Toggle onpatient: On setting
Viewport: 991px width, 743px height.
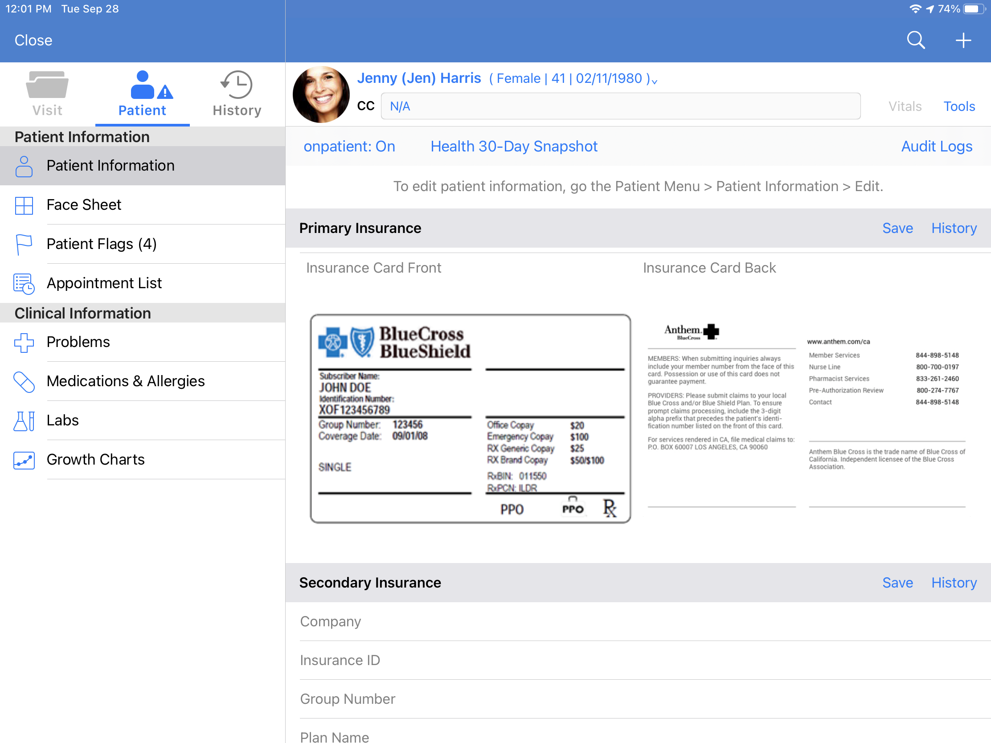349,147
